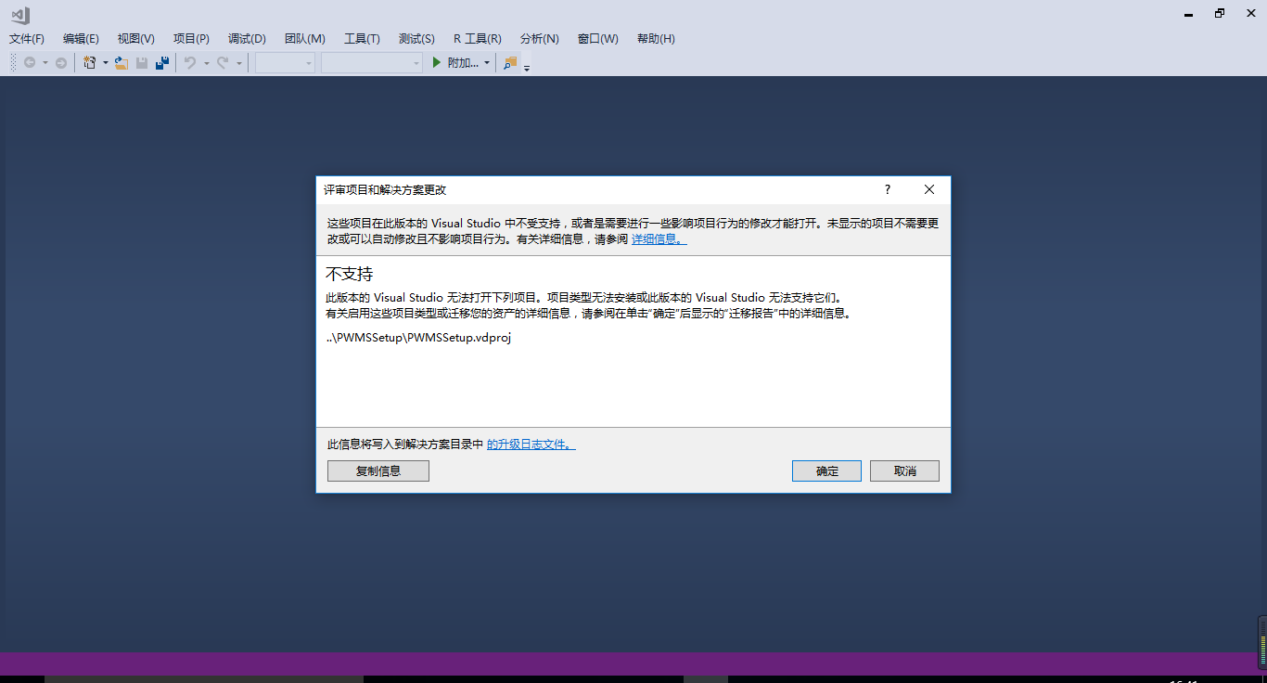This screenshot has width=1267, height=683.
Task: Click the Find in Files toolbar icon
Action: pos(510,63)
